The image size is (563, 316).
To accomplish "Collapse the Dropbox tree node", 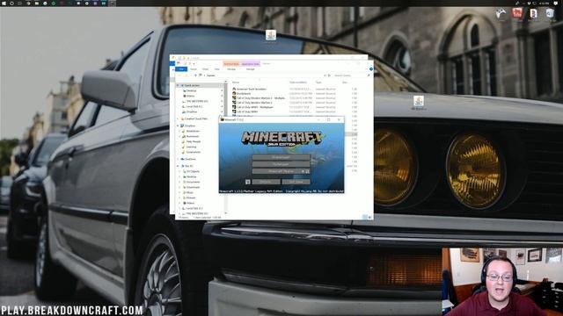I will [178, 126].
